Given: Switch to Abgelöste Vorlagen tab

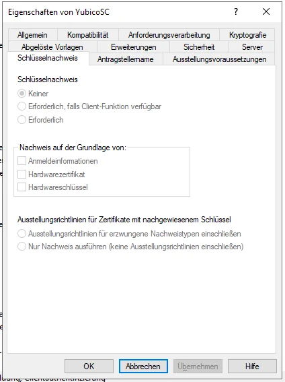Looking at the screenshot, I should pos(52,46).
